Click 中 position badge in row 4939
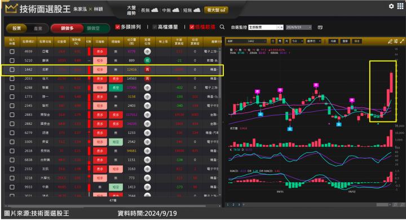406x221 pixels. [147, 51]
